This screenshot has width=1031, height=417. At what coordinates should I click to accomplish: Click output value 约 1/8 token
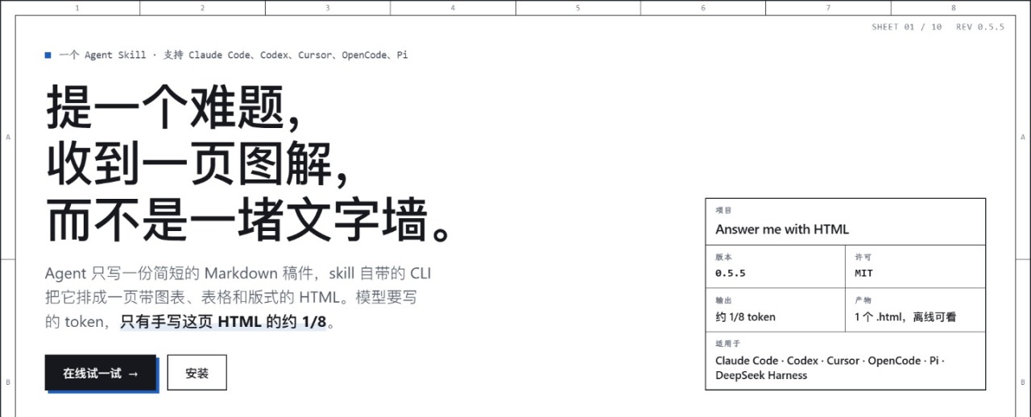click(745, 317)
